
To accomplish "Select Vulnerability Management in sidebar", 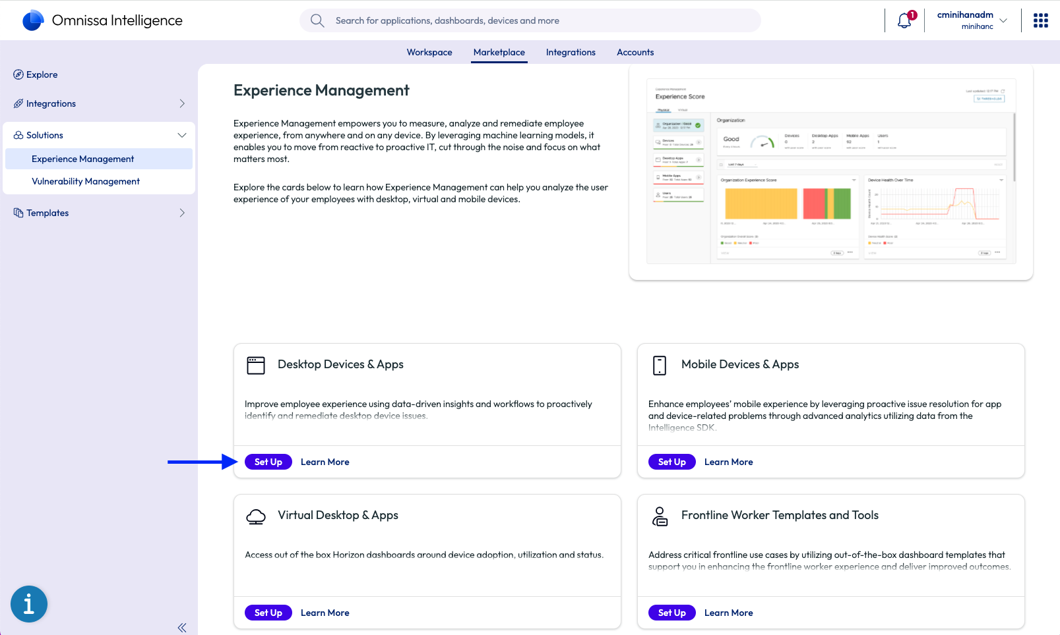I will click(x=86, y=181).
